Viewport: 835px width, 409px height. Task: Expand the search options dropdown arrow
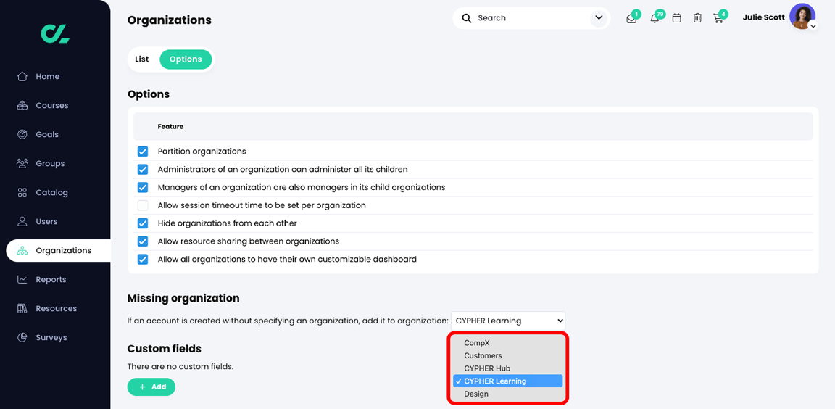(x=599, y=18)
